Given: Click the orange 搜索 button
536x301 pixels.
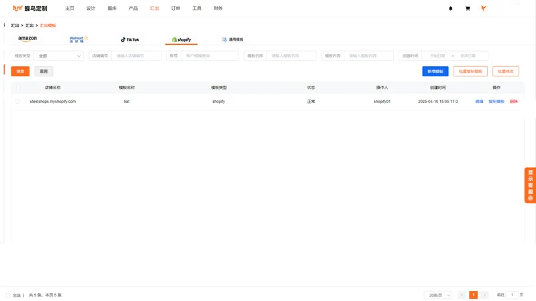Looking at the screenshot, I should click(20, 72).
